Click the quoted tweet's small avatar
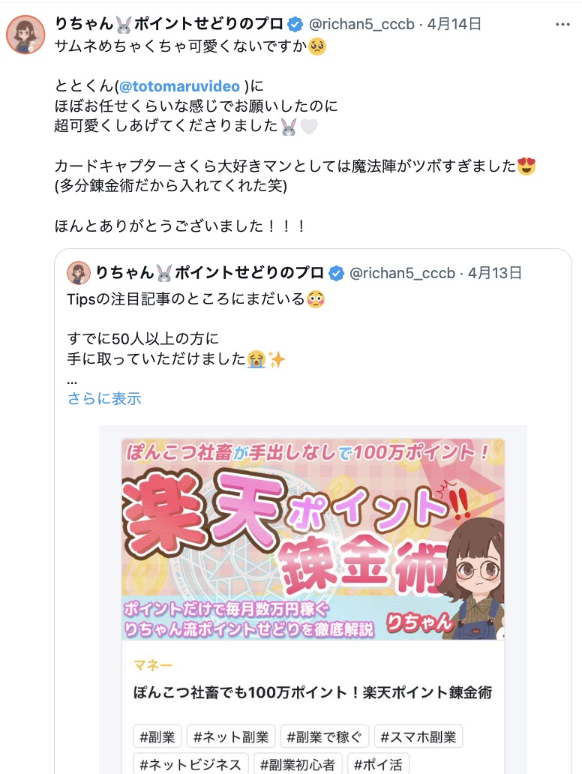The image size is (582, 774). coord(79,273)
